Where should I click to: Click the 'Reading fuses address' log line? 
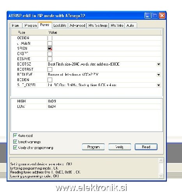click(45, 172)
